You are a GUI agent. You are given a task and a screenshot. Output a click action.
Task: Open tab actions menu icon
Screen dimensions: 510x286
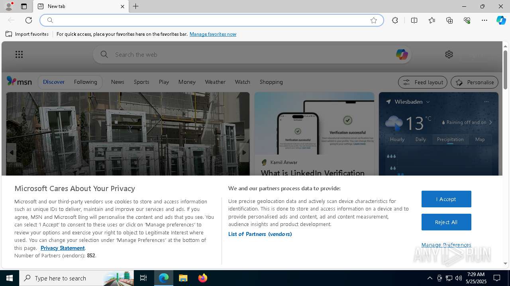24,6
